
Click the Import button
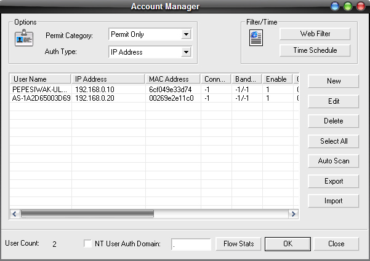[334, 201]
